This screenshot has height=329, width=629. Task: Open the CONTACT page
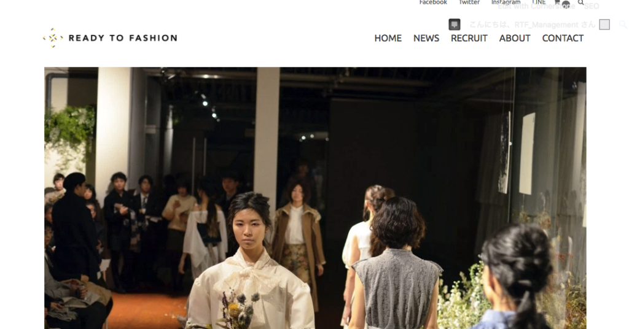(x=563, y=38)
